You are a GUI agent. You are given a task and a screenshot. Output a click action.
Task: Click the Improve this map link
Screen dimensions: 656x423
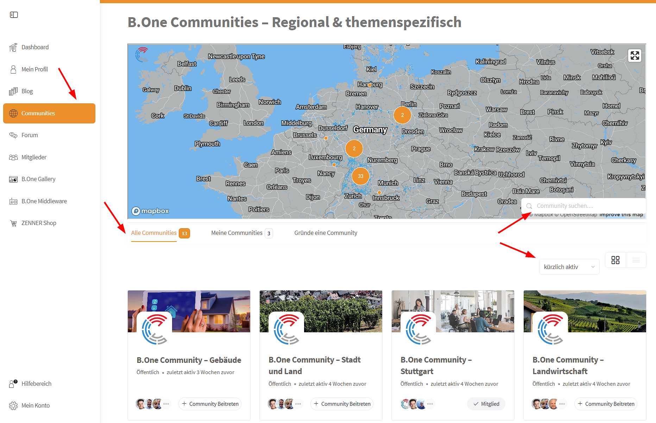pyautogui.click(x=621, y=214)
